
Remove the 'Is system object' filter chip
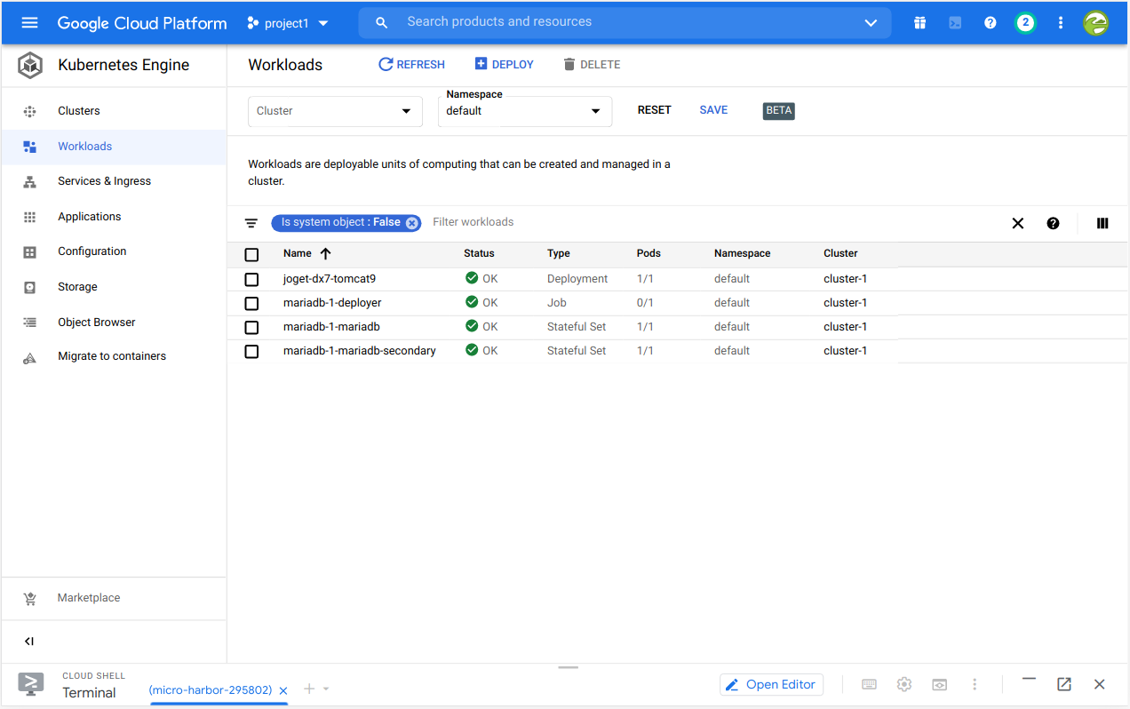[x=412, y=223]
